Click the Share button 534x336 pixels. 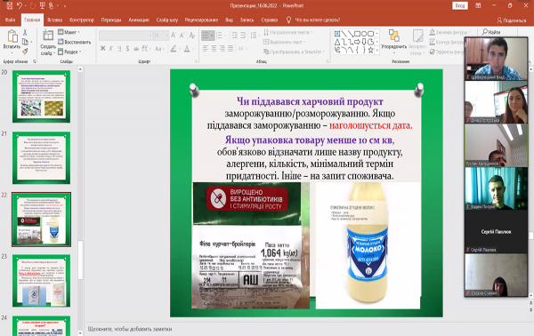point(512,20)
